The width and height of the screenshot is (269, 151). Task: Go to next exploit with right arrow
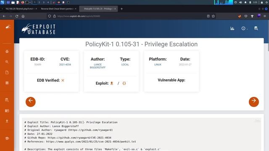coord(254,102)
